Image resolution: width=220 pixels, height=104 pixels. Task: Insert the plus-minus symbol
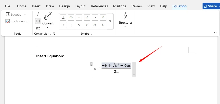pyautogui.click(x=63, y=17)
